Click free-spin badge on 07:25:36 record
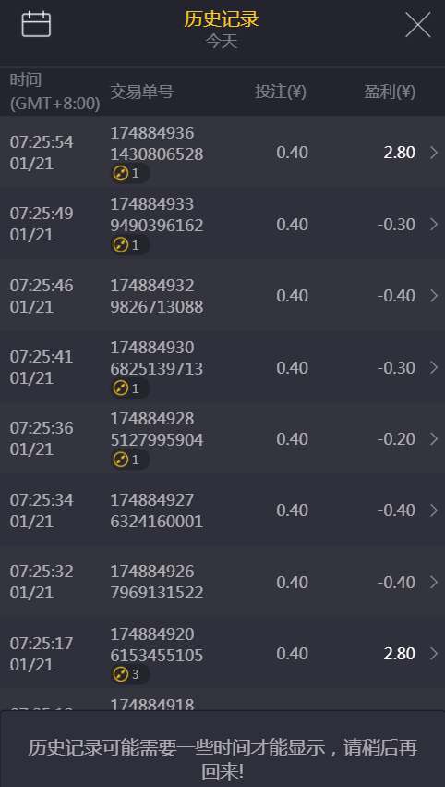445x787 pixels. [x=130, y=460]
